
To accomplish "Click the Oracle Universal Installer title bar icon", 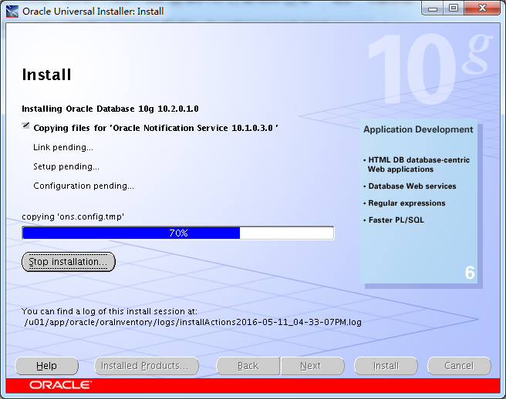I will (12, 12).
